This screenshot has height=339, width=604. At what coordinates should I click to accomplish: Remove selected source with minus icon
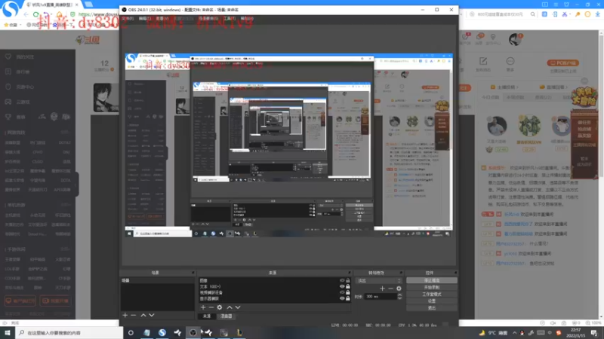coord(211,307)
